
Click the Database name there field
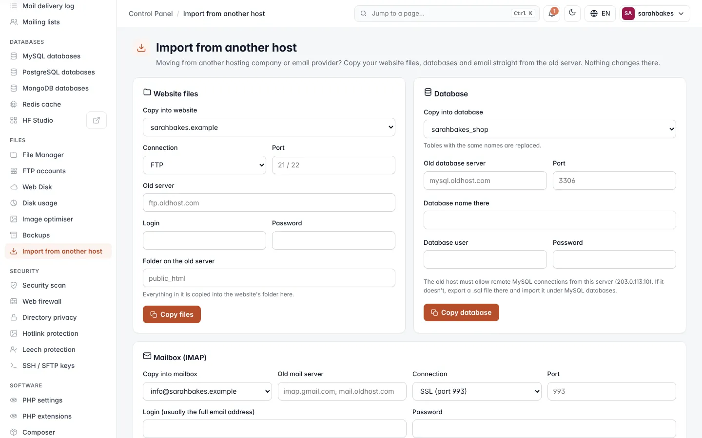[550, 220]
